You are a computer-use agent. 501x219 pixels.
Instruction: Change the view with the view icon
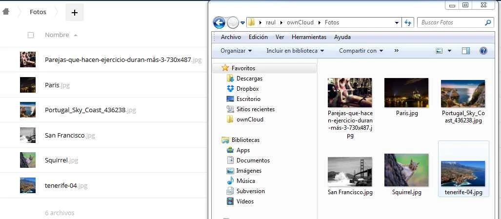[440, 51]
